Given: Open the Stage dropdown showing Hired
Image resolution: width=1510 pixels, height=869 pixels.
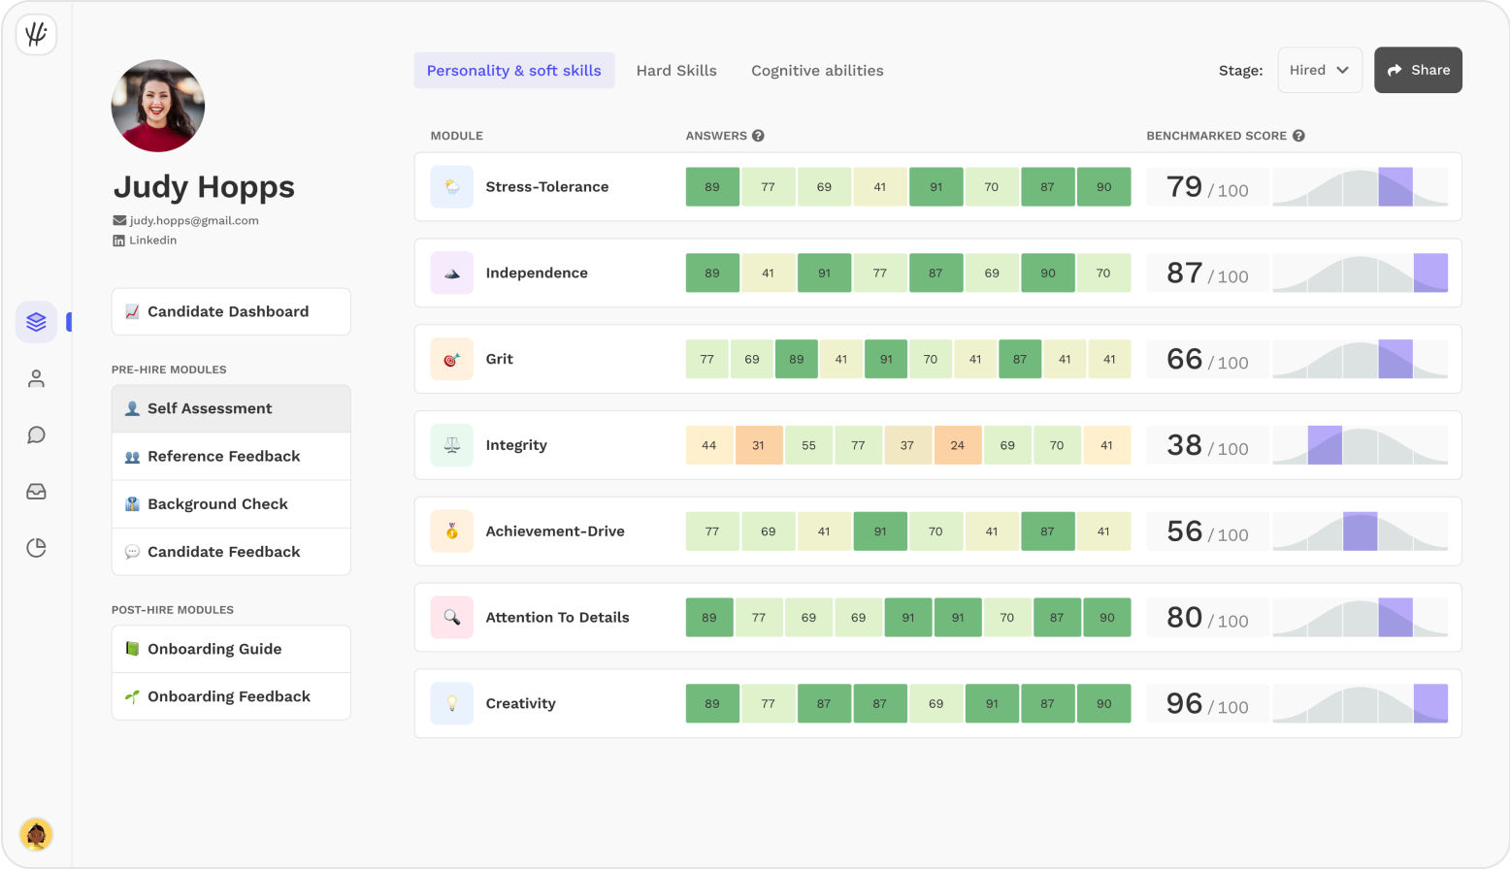Looking at the screenshot, I should [x=1320, y=70].
